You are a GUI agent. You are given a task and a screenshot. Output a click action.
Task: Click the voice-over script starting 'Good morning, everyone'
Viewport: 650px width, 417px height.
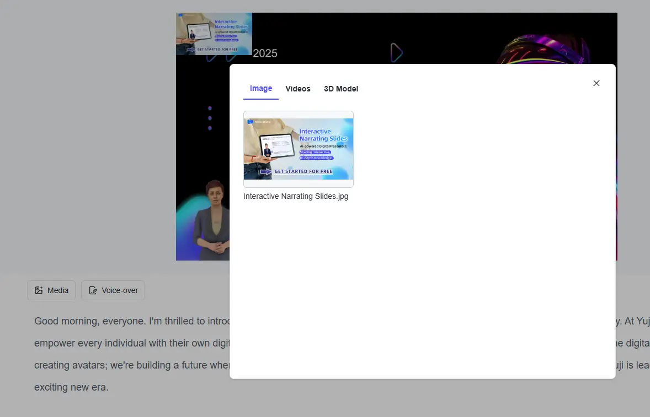[x=132, y=321]
